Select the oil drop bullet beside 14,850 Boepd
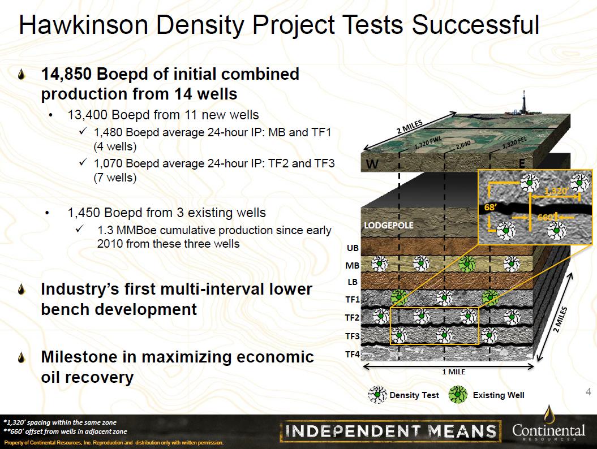Screen dimensions: 597x449 pos(22,75)
